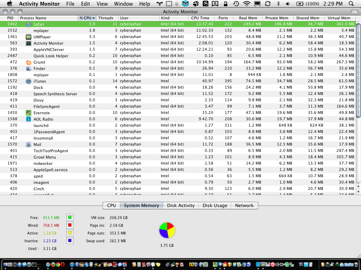361x270 pixels.
Task: Open the File menu
Action: click(x=70, y=4)
